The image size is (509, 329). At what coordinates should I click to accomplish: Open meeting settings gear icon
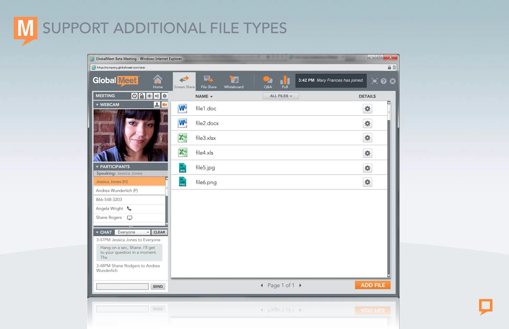pyautogui.click(x=165, y=96)
